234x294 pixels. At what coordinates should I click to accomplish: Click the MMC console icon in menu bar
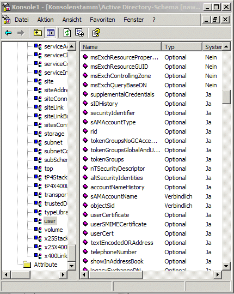tap(7, 20)
